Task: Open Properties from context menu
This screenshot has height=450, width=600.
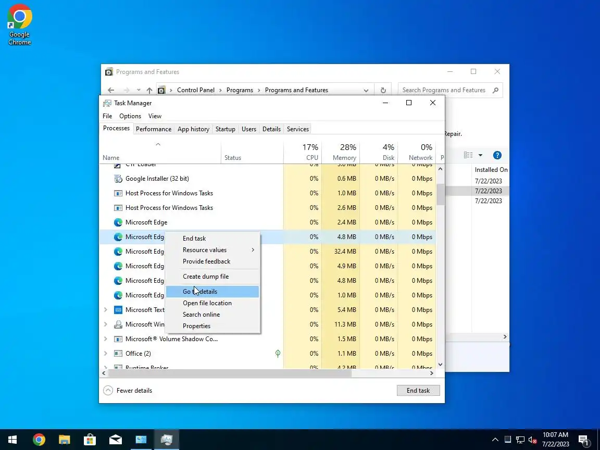Action: 213,326
